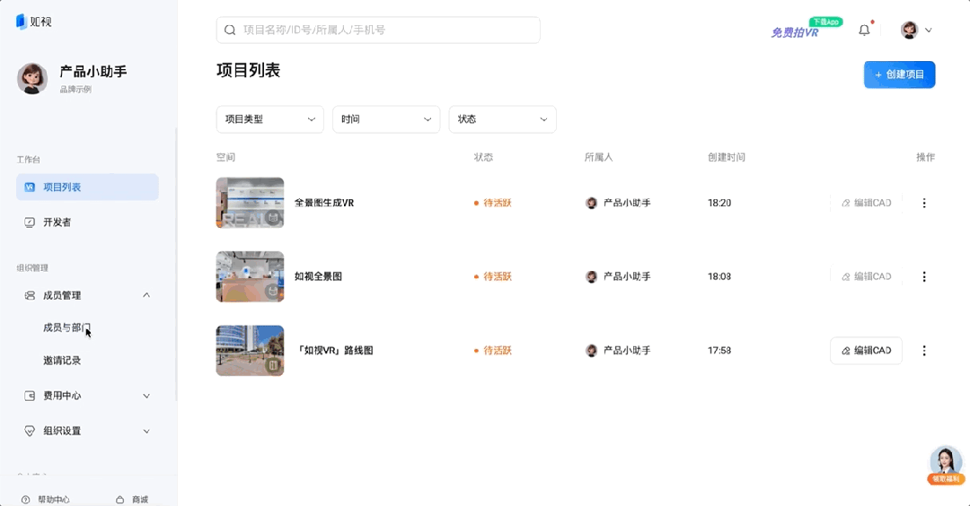Click the 下载App badge

(x=826, y=22)
